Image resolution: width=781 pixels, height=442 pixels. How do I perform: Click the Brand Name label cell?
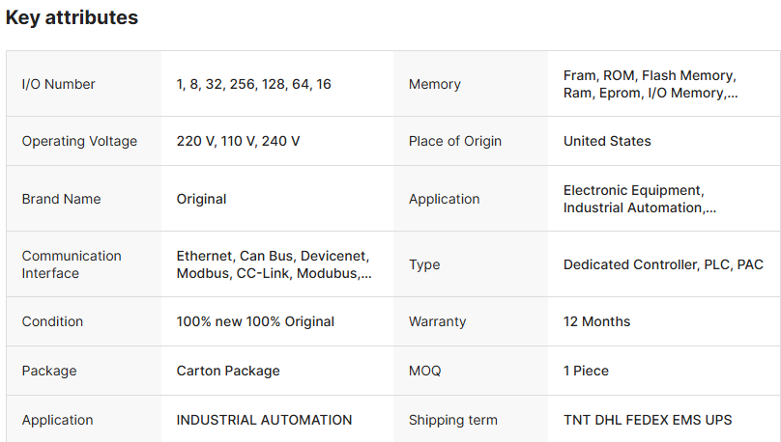click(x=61, y=199)
